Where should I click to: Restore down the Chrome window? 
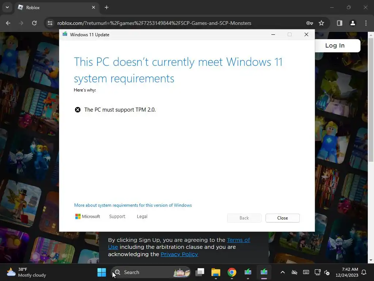(349, 7)
